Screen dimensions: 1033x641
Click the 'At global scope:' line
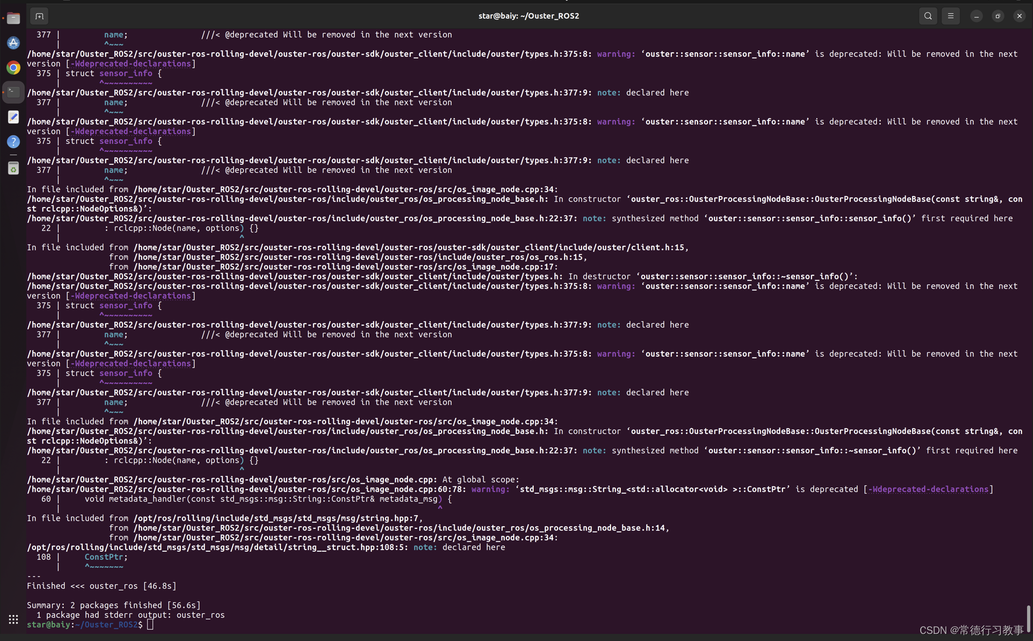273,479
